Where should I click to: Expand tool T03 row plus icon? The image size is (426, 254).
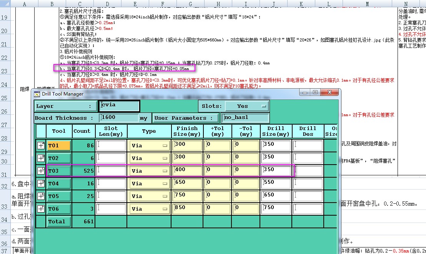[x=41, y=171]
